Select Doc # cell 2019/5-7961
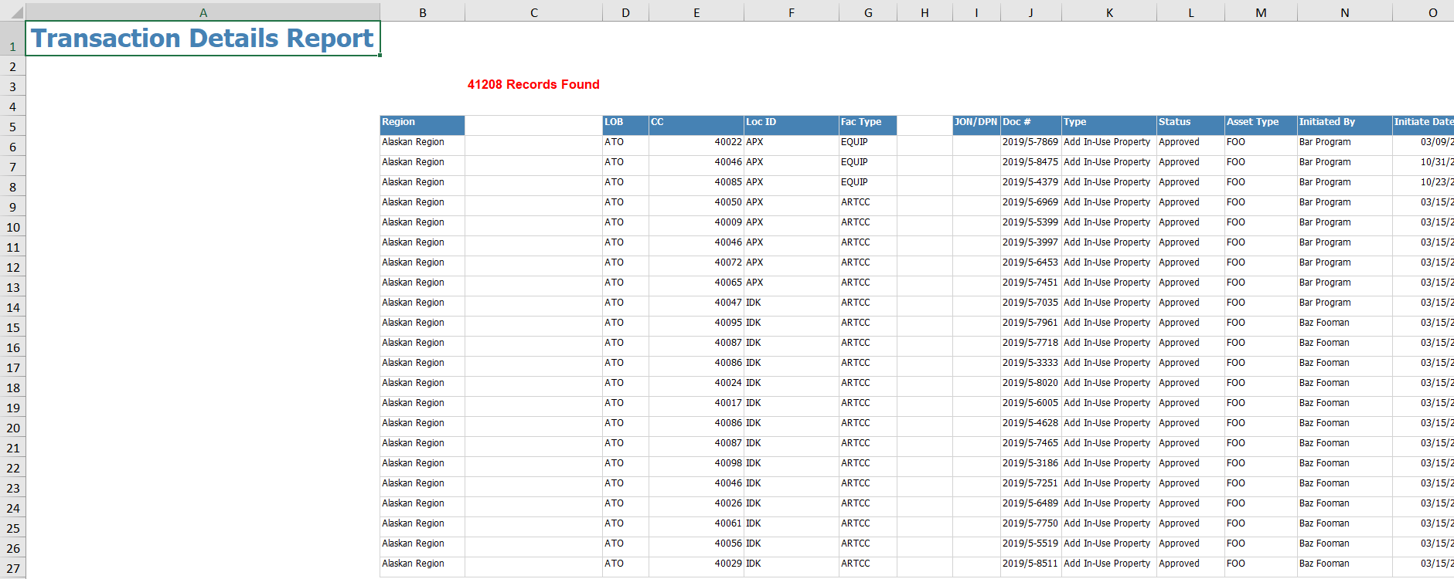 click(x=1031, y=326)
